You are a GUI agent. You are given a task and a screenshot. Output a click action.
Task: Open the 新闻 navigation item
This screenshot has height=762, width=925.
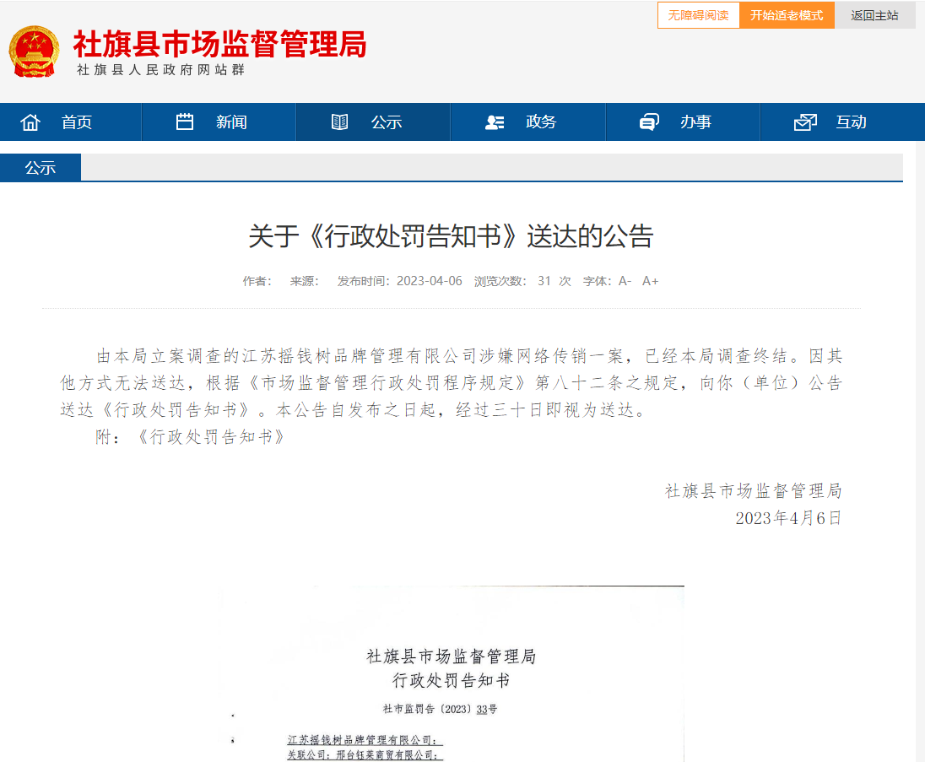(231, 122)
